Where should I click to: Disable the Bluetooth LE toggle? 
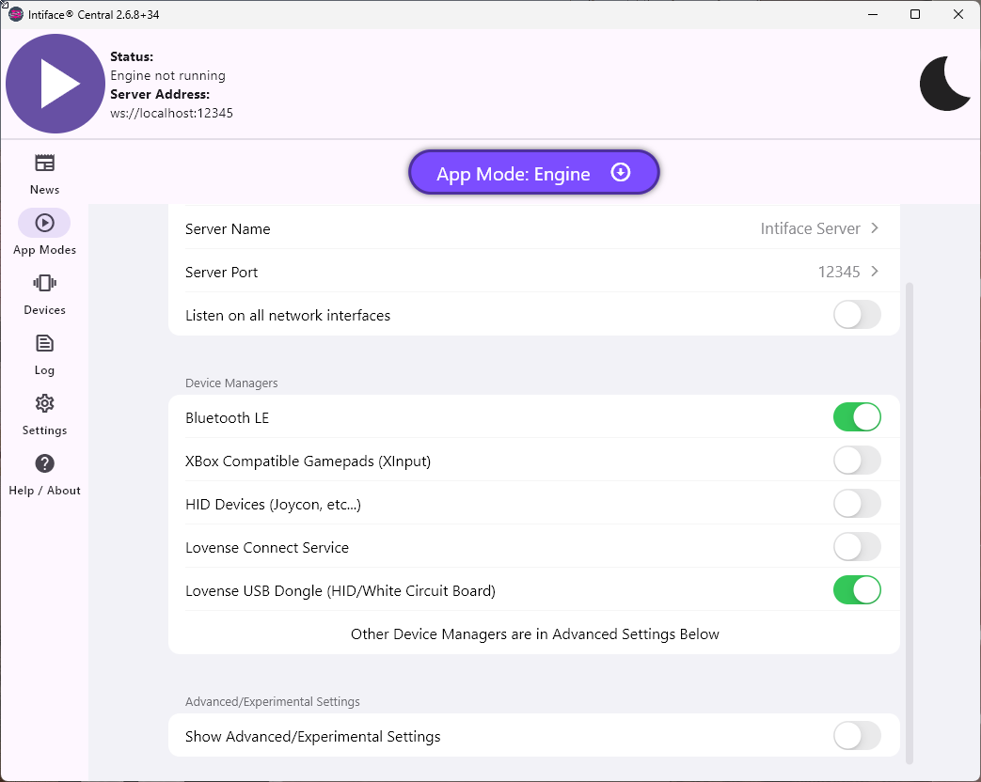pyautogui.click(x=857, y=417)
